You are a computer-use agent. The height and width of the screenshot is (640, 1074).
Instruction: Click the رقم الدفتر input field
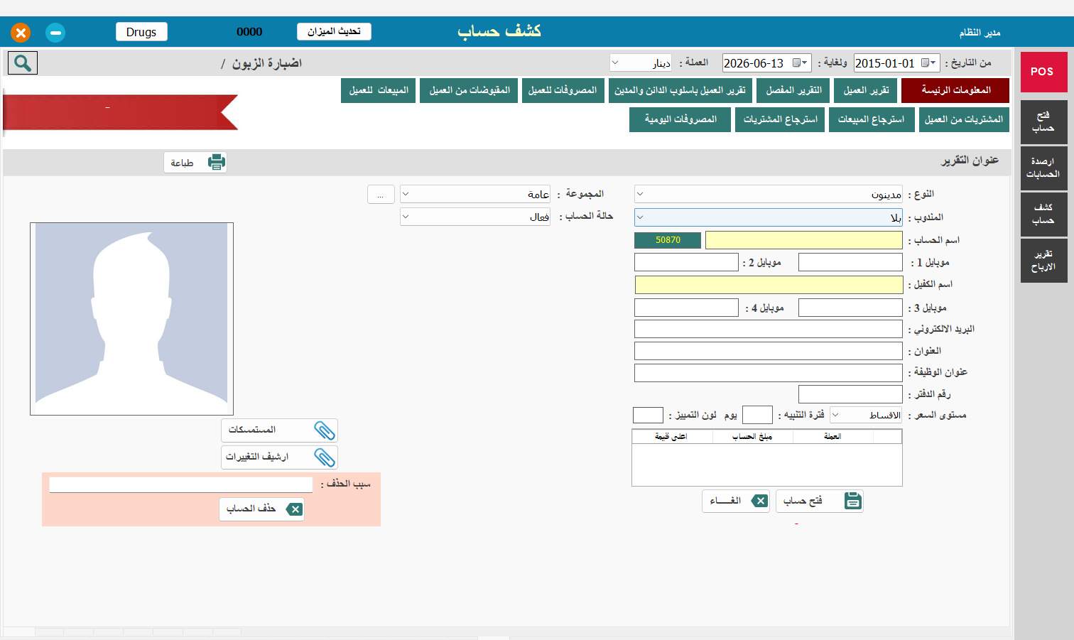(x=850, y=394)
